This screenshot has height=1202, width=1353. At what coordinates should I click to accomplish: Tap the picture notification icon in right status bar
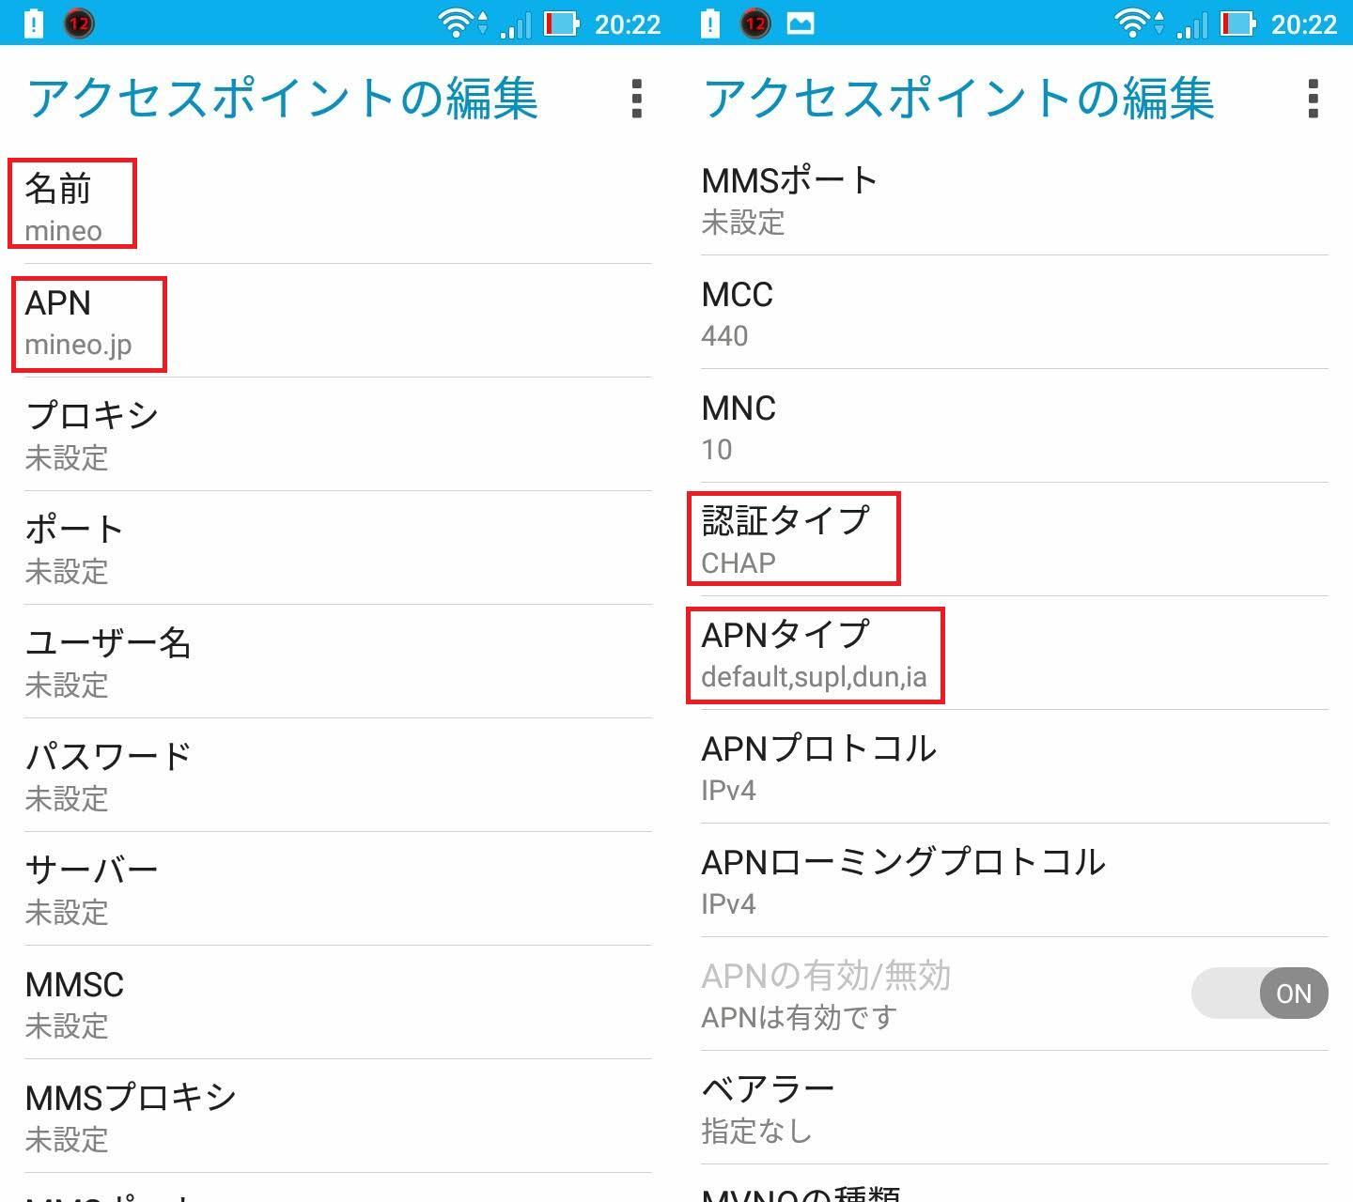pyautogui.click(x=801, y=23)
